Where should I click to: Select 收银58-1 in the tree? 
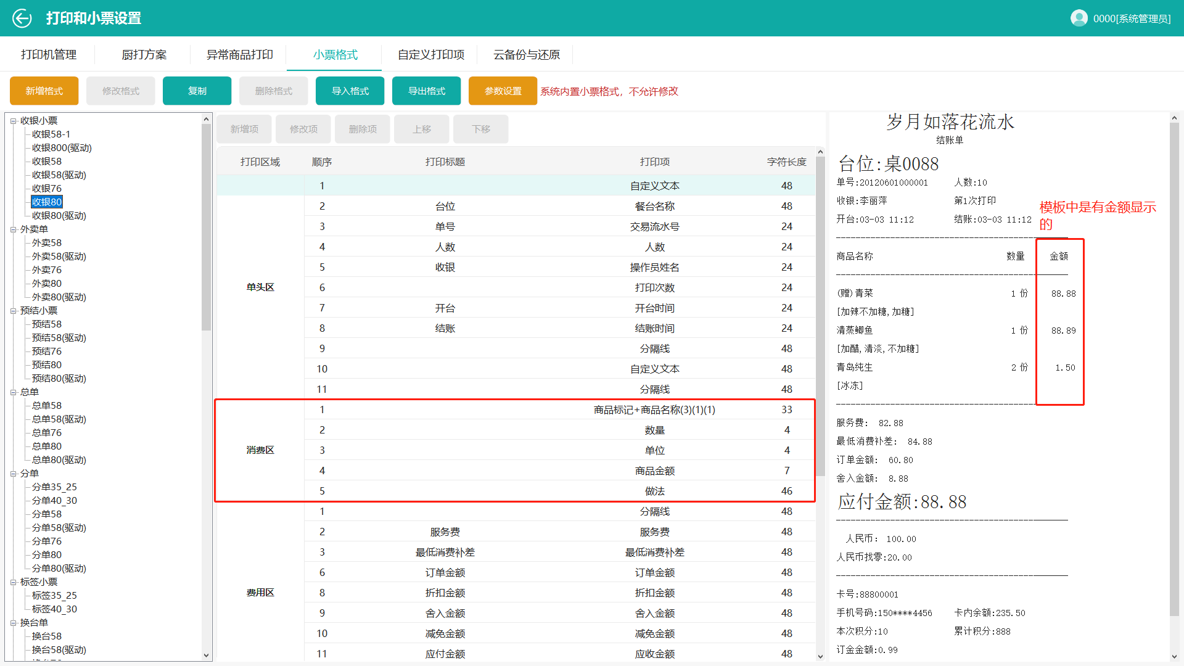51,134
